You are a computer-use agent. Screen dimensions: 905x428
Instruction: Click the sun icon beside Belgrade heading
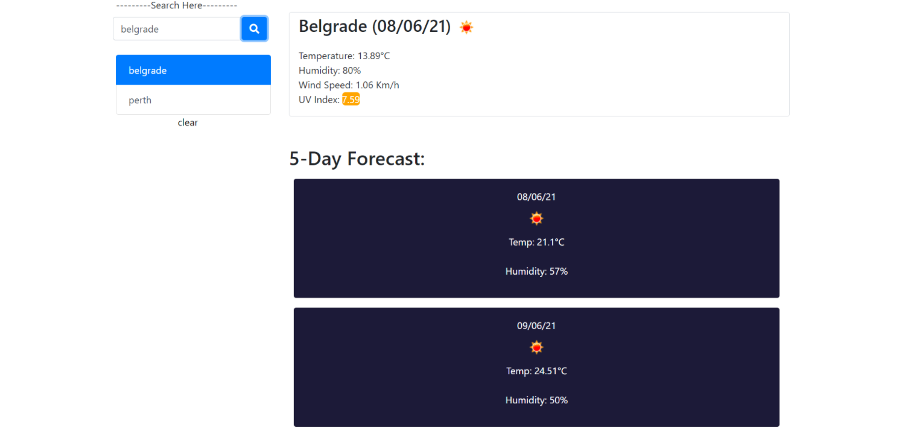[x=466, y=27]
